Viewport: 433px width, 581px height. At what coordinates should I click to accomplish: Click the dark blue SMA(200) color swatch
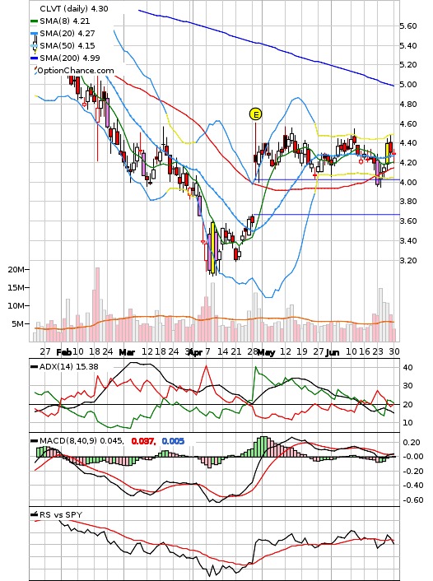coord(34,58)
